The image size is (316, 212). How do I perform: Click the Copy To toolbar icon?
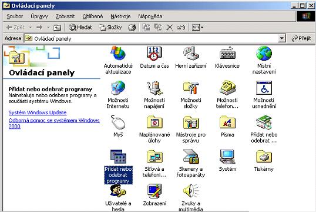[158, 27]
